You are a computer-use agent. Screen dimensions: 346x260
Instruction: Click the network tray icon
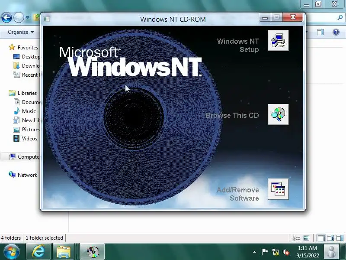(x=275, y=252)
